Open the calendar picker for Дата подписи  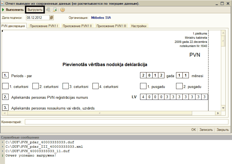52,17
